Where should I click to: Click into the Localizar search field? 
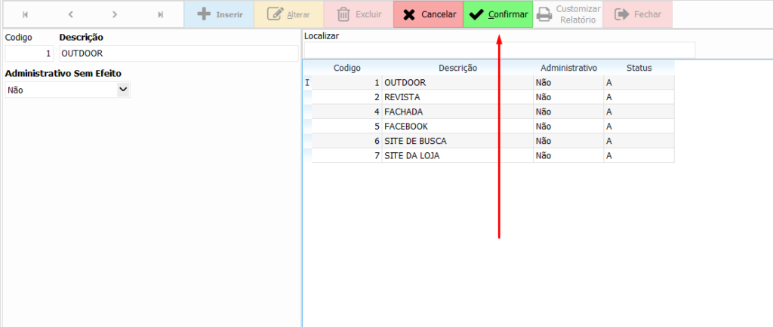498,50
